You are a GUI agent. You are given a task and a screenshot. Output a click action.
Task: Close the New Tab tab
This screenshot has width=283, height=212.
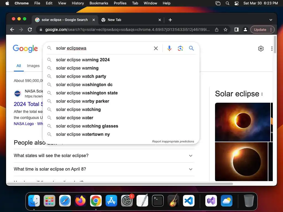(x=160, y=20)
